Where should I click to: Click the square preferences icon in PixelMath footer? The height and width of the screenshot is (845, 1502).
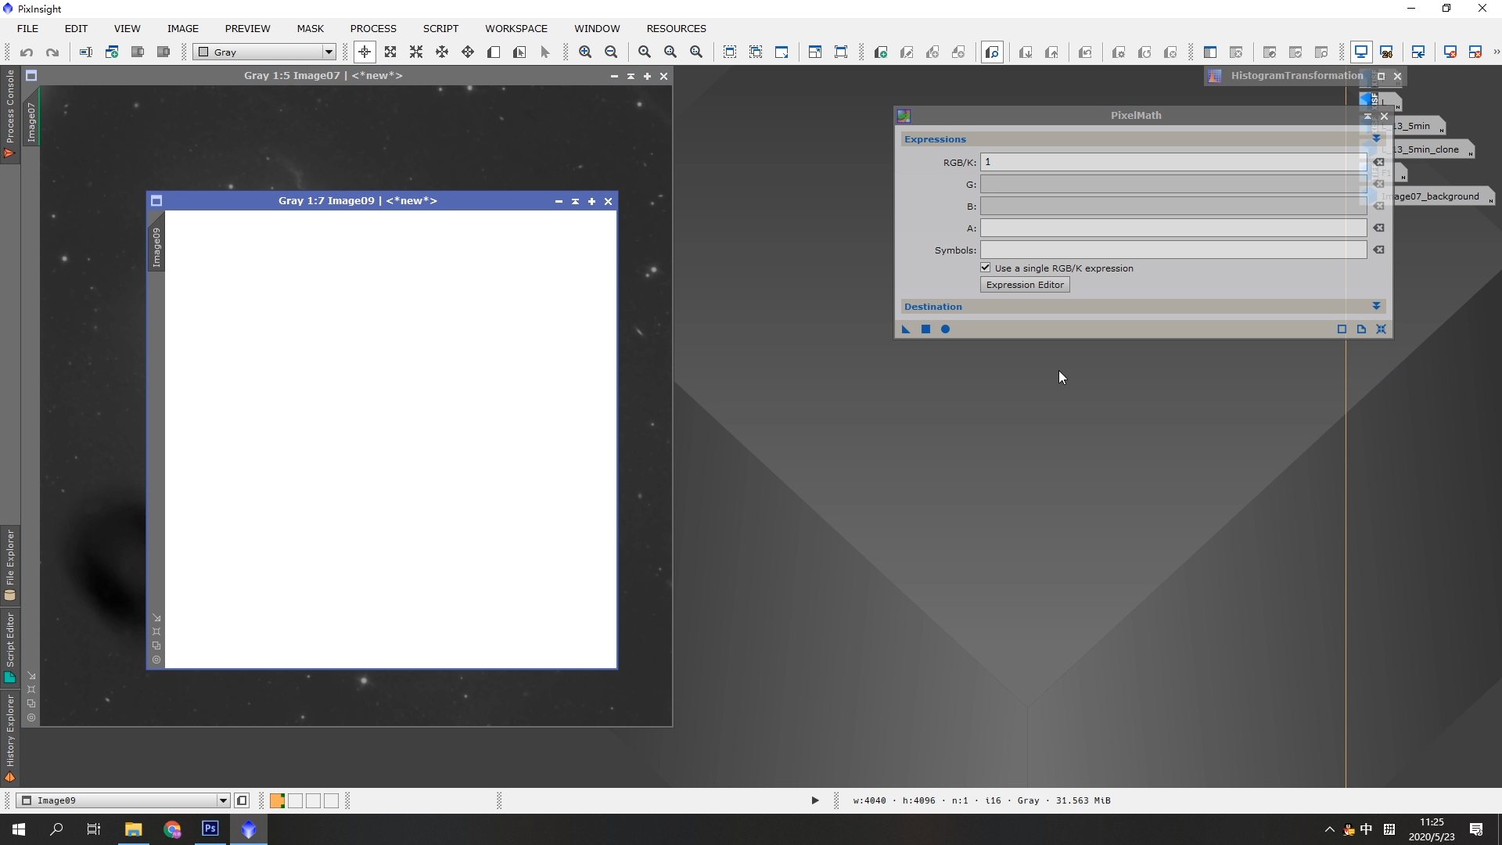[1342, 329]
